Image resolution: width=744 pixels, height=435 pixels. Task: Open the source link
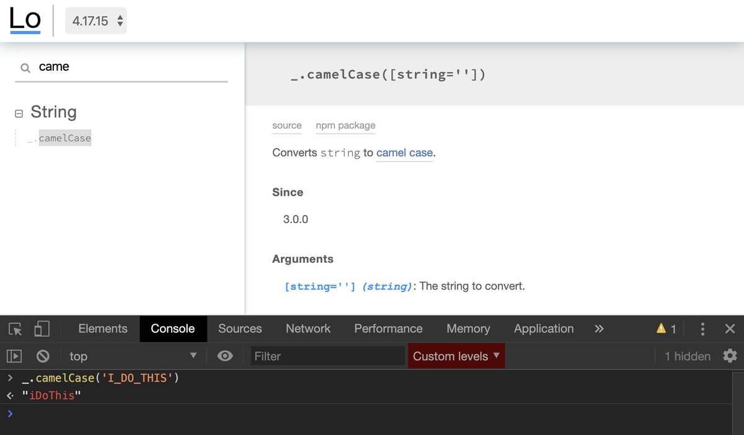tap(287, 125)
